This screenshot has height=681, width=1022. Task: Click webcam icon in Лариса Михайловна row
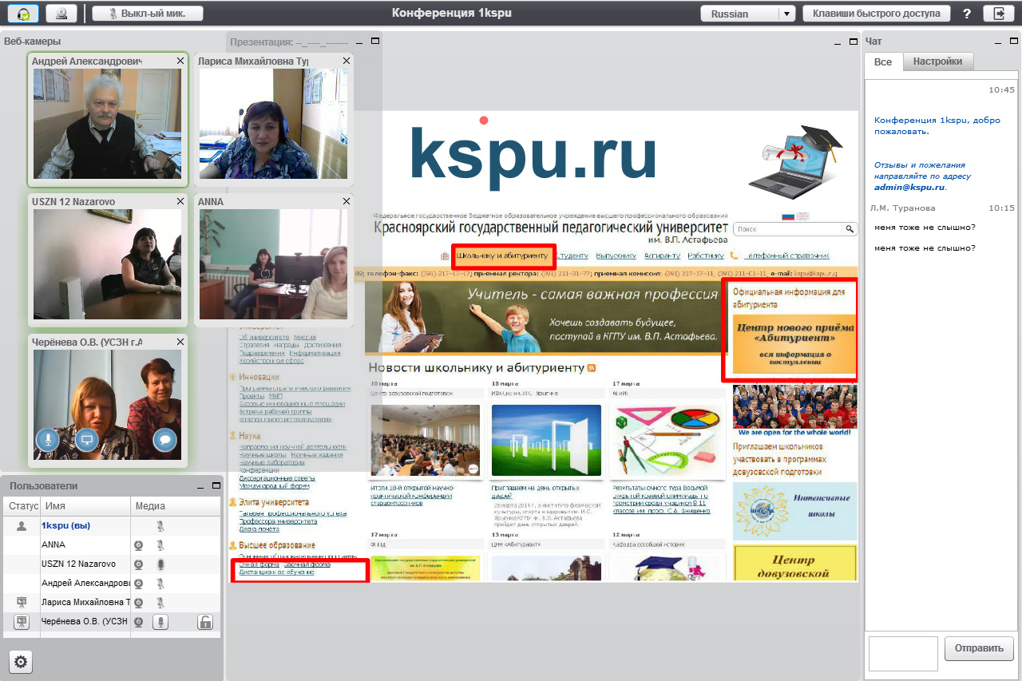coord(138,603)
